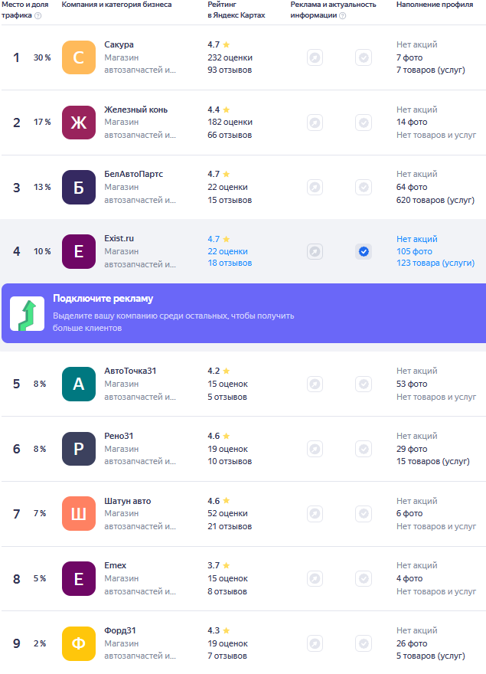
Task: Open the yellow Форд31 avatar icon
Action: coord(79,643)
